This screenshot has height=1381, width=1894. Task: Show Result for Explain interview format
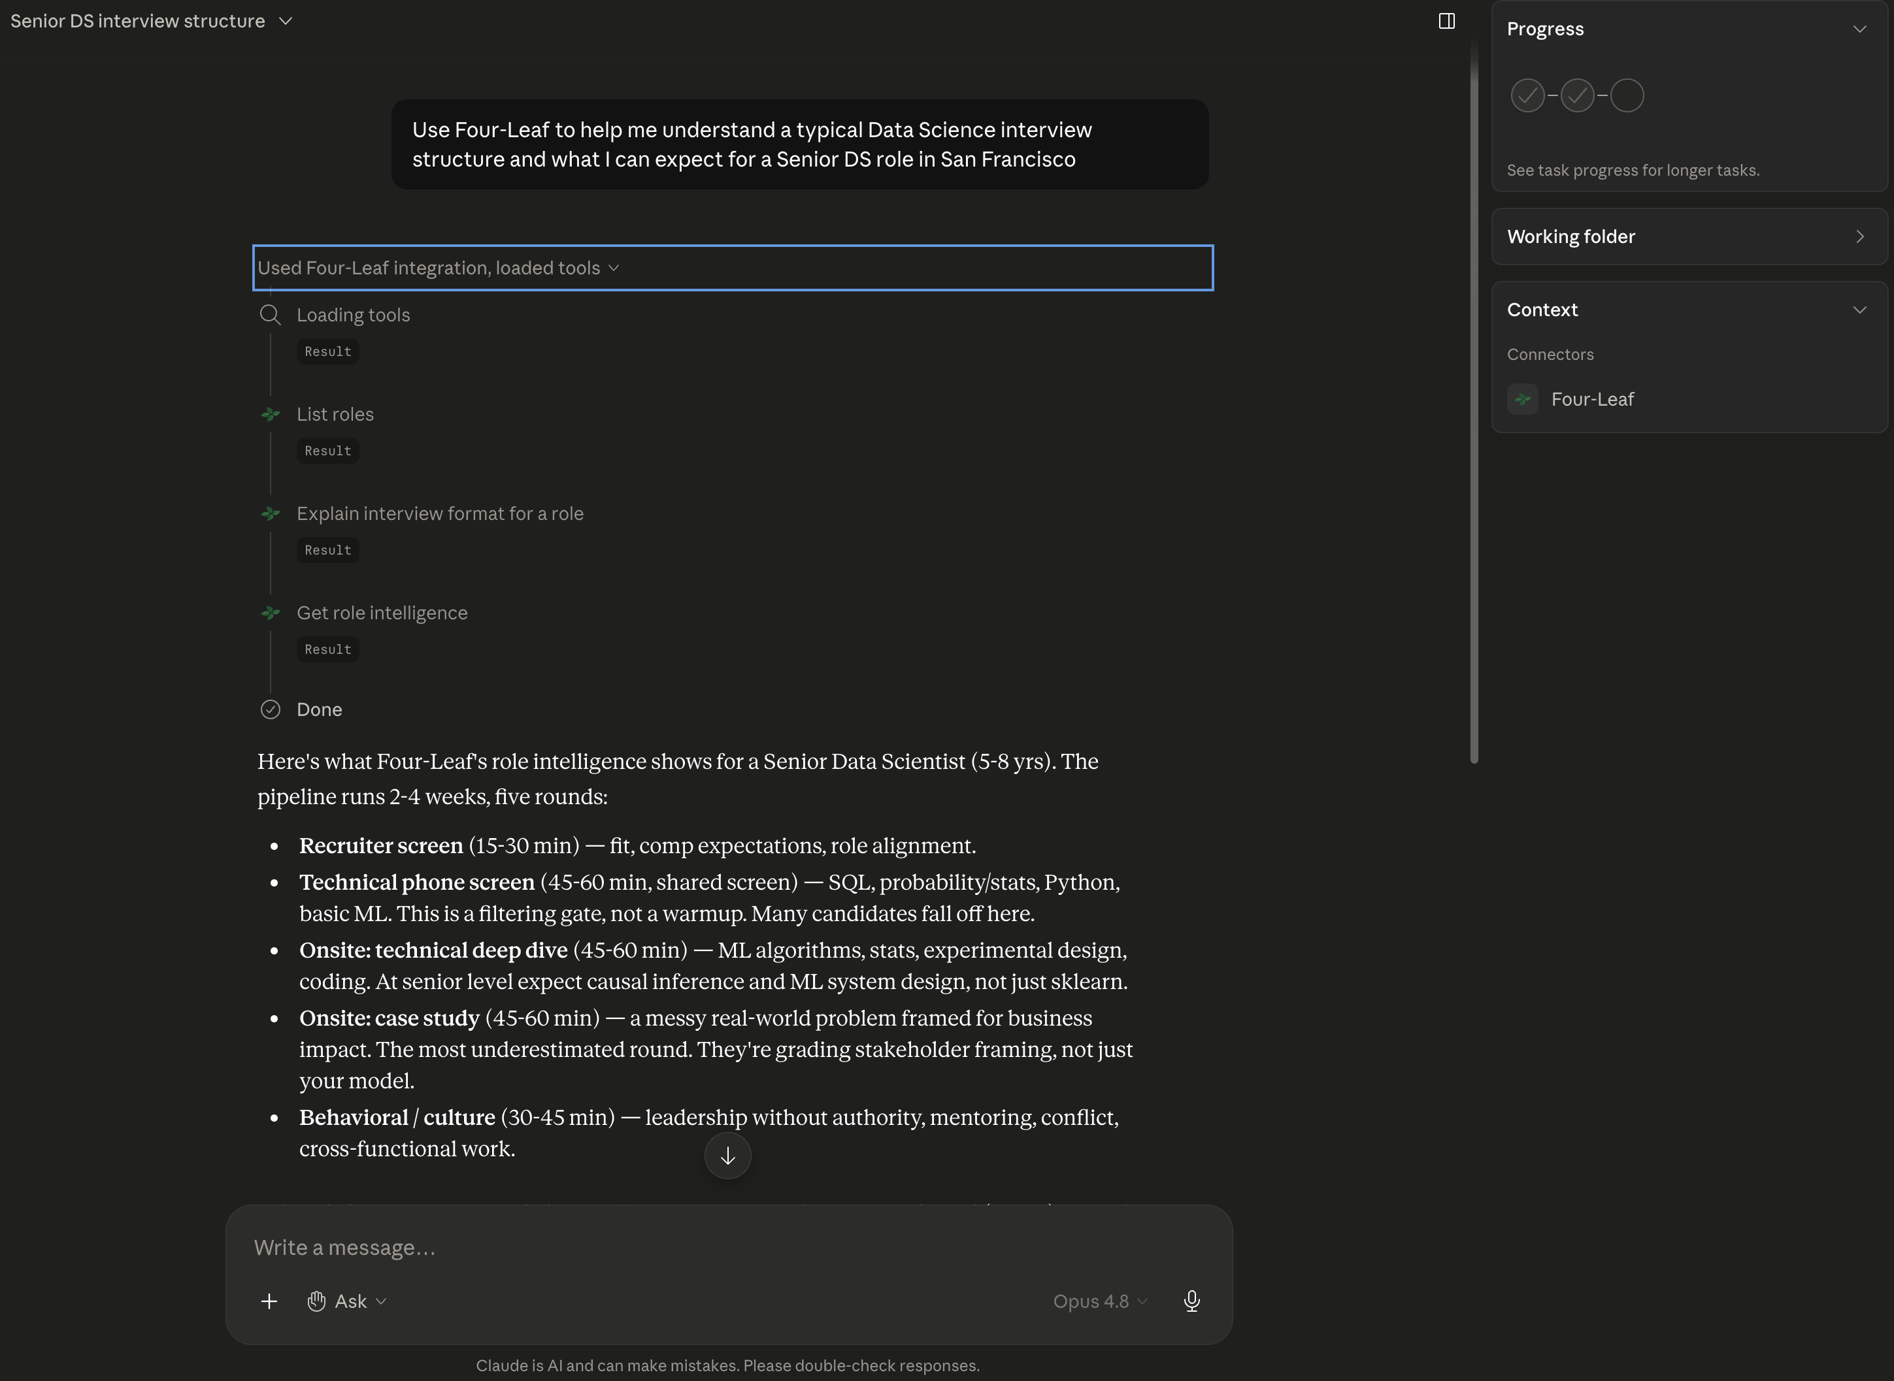[328, 551]
